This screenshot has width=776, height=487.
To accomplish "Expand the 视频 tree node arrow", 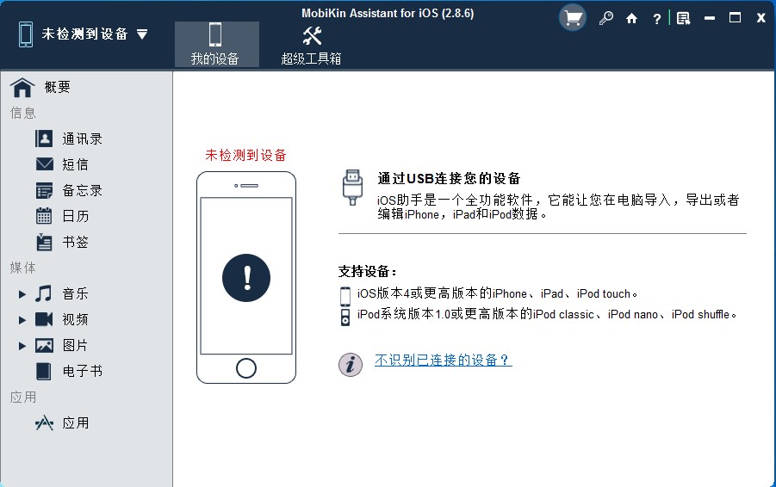I will coord(22,320).
